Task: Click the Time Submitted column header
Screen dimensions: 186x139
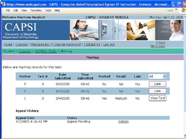Action: click(x=85, y=76)
